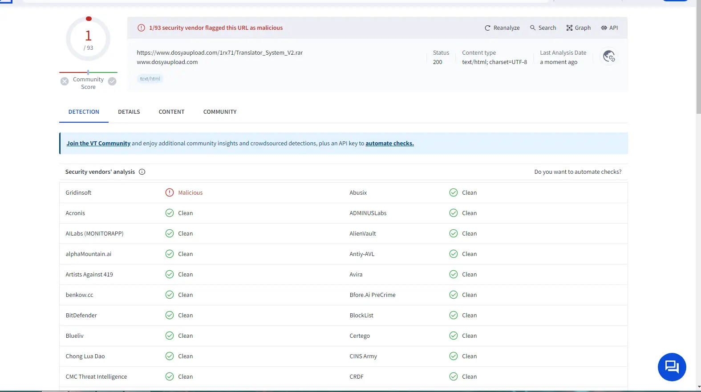The image size is (701, 392).
Task: Click the Malicious warning icon for Gridinsoft
Action: (x=170, y=192)
